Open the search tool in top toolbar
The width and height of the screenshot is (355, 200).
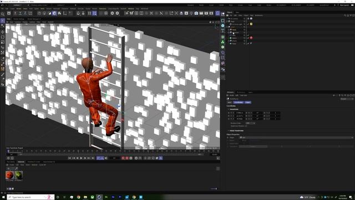3,14
